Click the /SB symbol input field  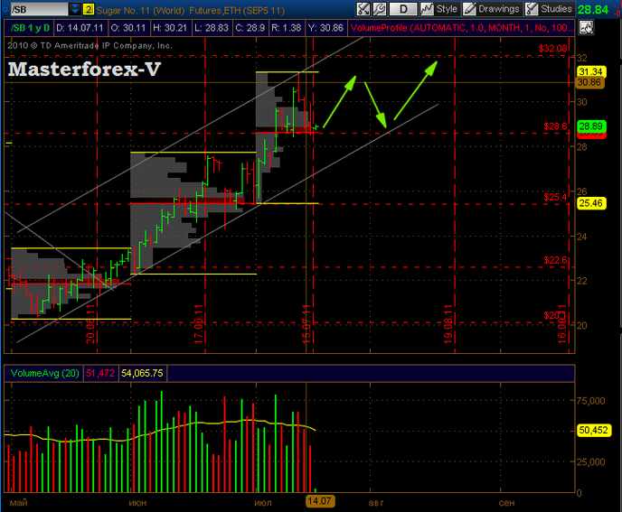(x=39, y=9)
